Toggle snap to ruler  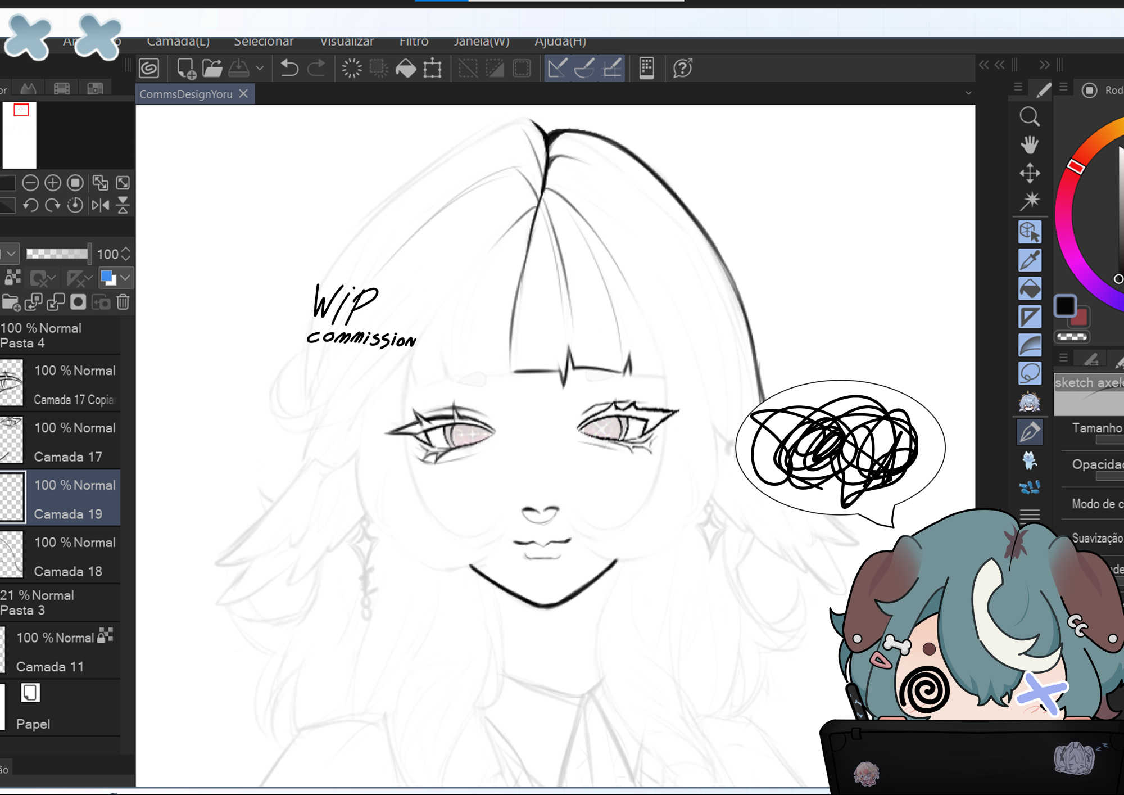558,69
